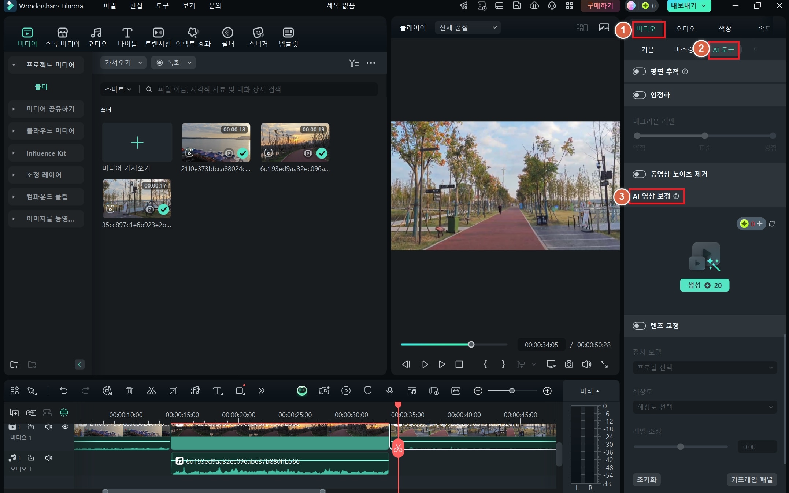
Task: Click the 구매하기 purchase button
Action: coord(600,6)
